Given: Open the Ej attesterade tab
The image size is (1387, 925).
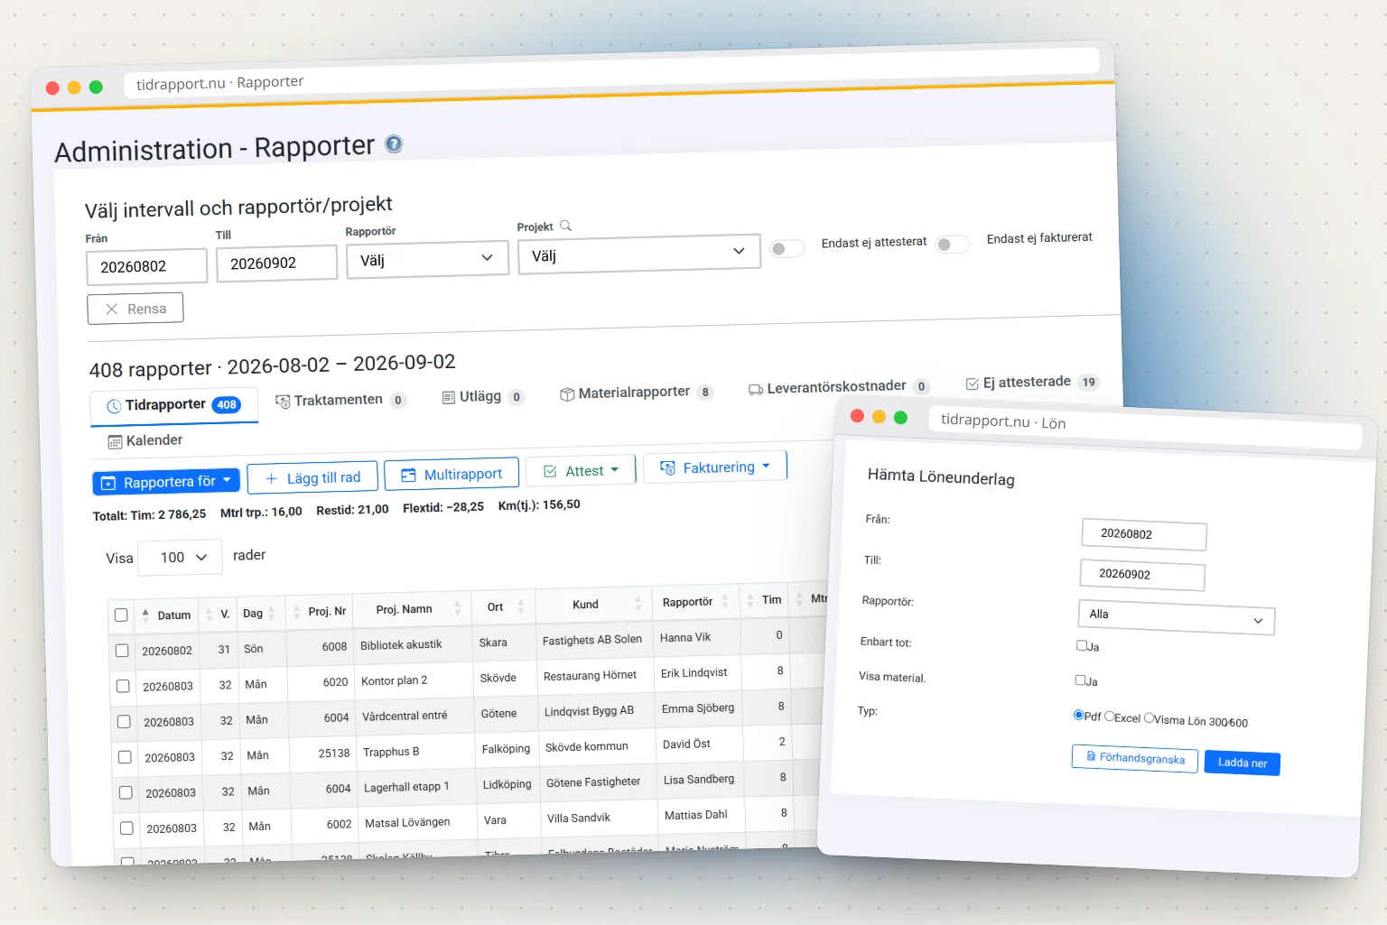Looking at the screenshot, I should (x=1032, y=382).
